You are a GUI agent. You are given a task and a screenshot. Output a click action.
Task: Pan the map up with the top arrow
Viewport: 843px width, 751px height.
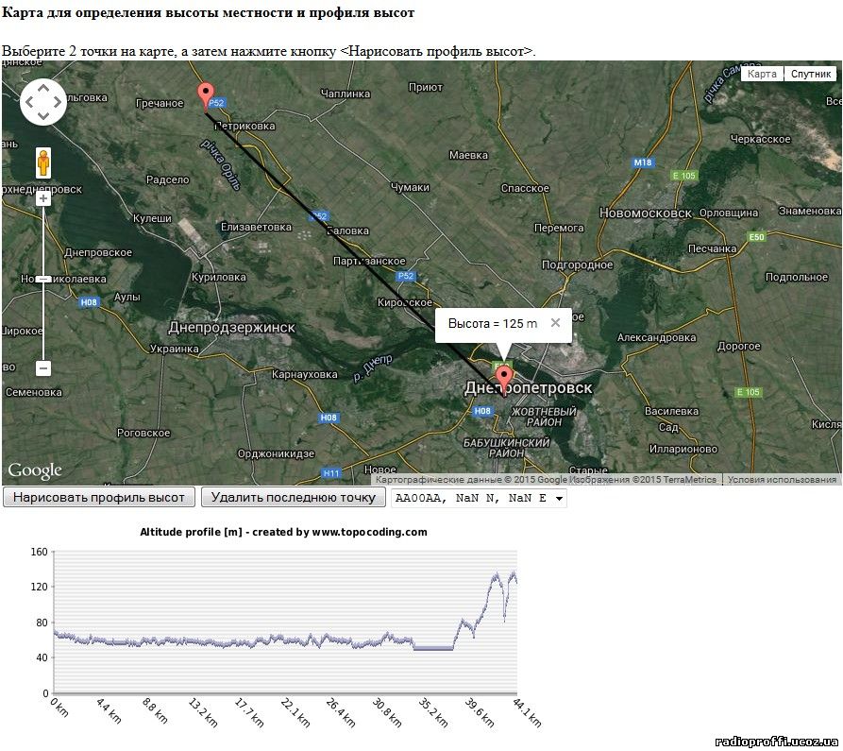(x=43, y=88)
